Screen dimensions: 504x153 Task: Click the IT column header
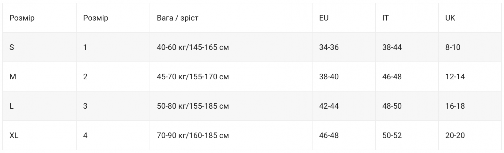pos(385,18)
